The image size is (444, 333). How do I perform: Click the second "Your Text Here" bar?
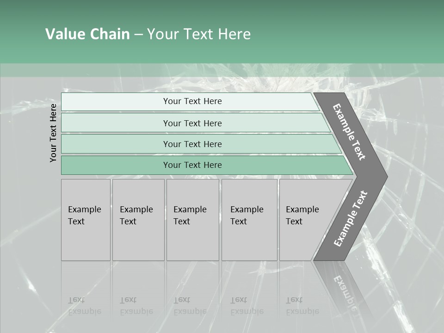[x=192, y=123]
